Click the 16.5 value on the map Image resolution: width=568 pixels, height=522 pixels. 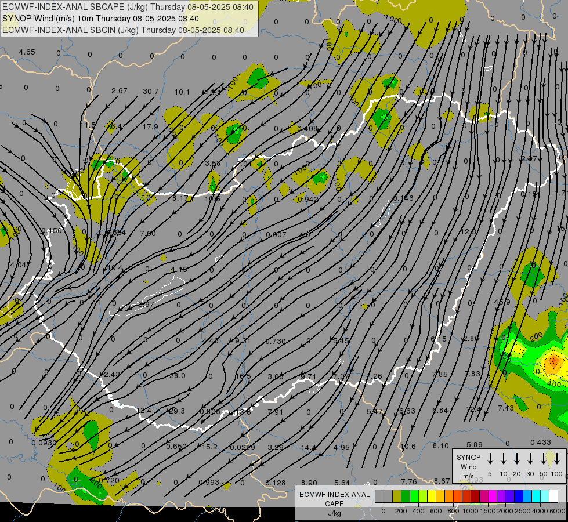[243, 376]
